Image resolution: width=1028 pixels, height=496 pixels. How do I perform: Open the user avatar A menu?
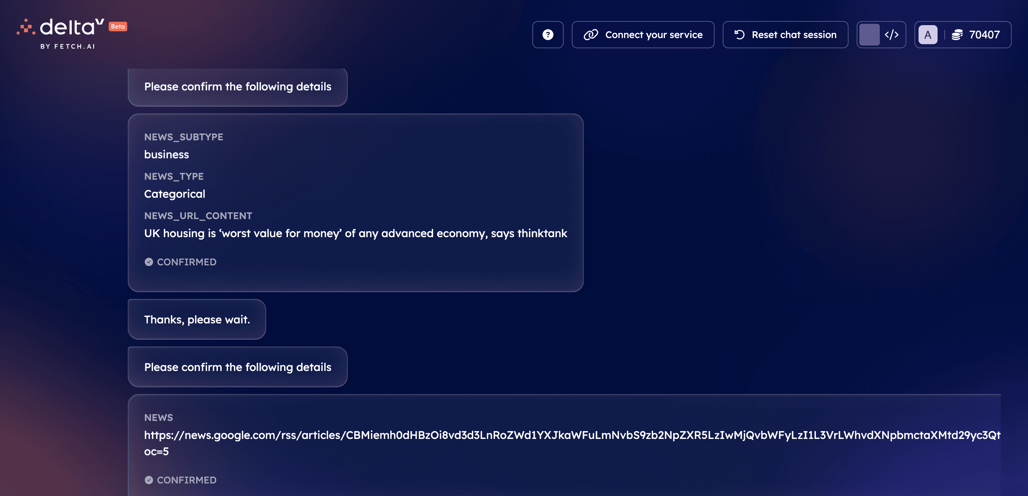pyautogui.click(x=927, y=35)
